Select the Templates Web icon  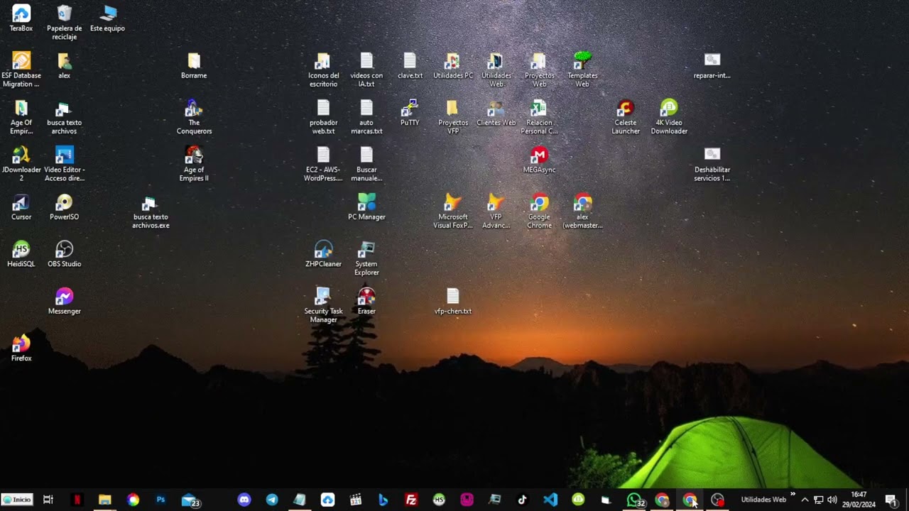582,70
